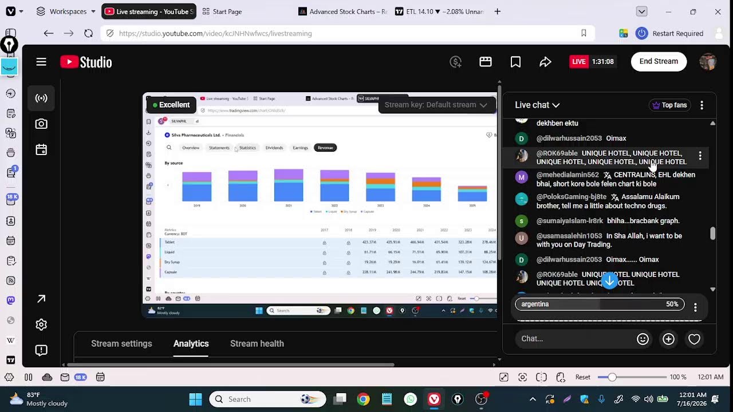Open the YouTube Studio hamburger menu
This screenshot has height=412, width=733.
point(41,62)
